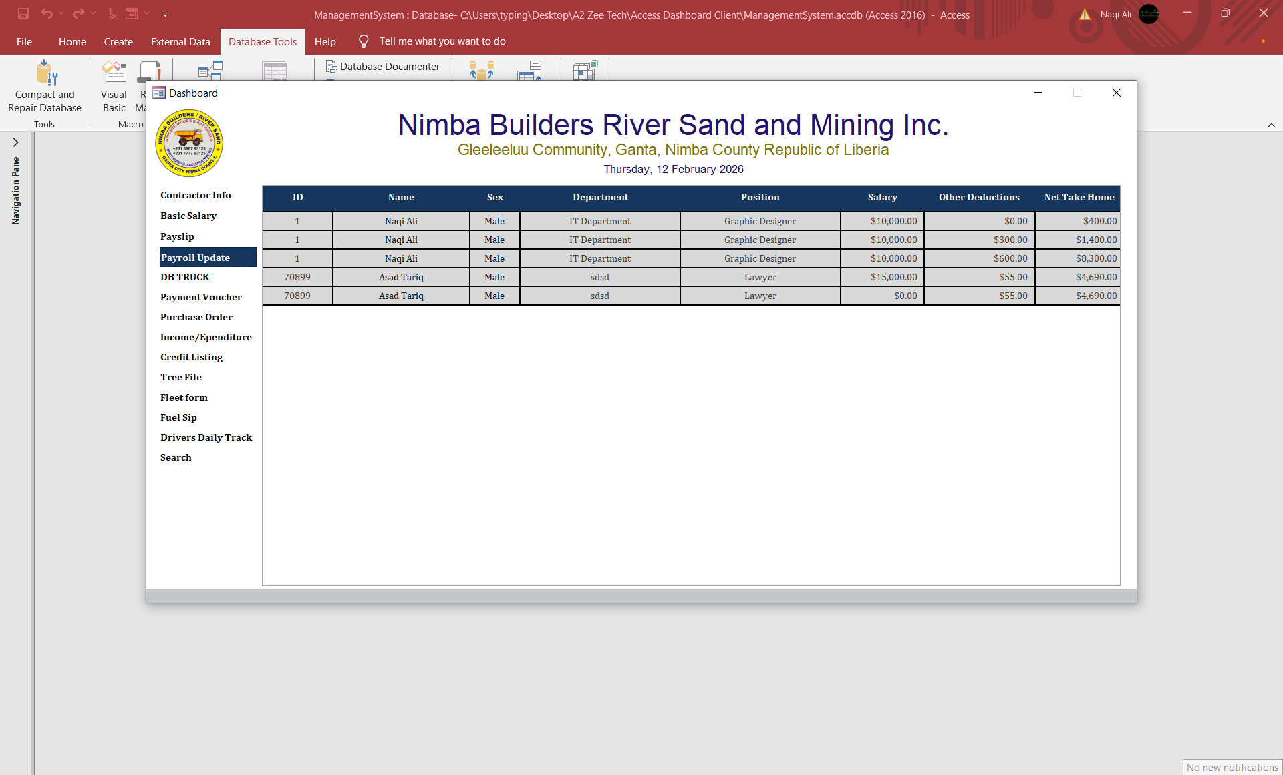Click the Redo arrow in title bar
The height and width of the screenshot is (775, 1283).
coord(79,13)
